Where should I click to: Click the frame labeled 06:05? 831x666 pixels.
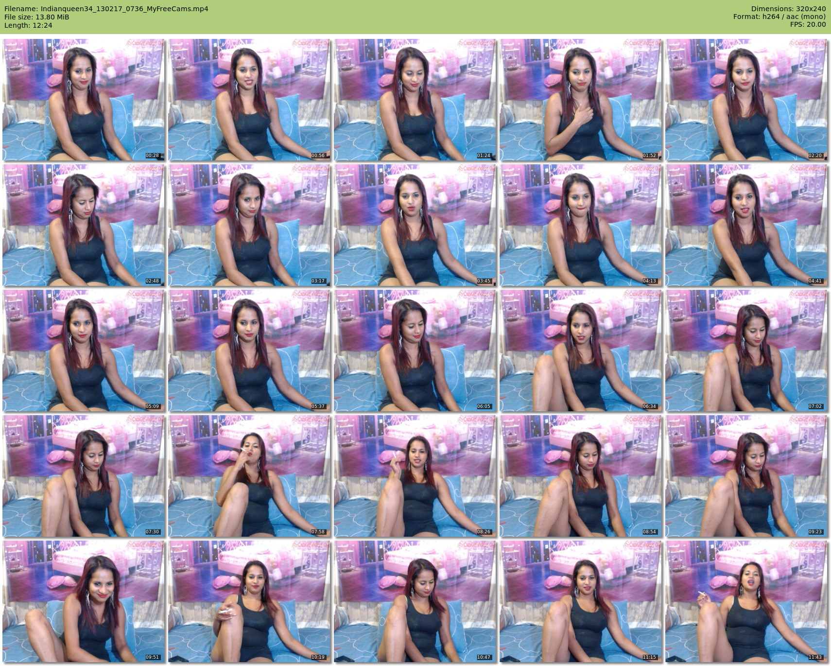pos(415,351)
